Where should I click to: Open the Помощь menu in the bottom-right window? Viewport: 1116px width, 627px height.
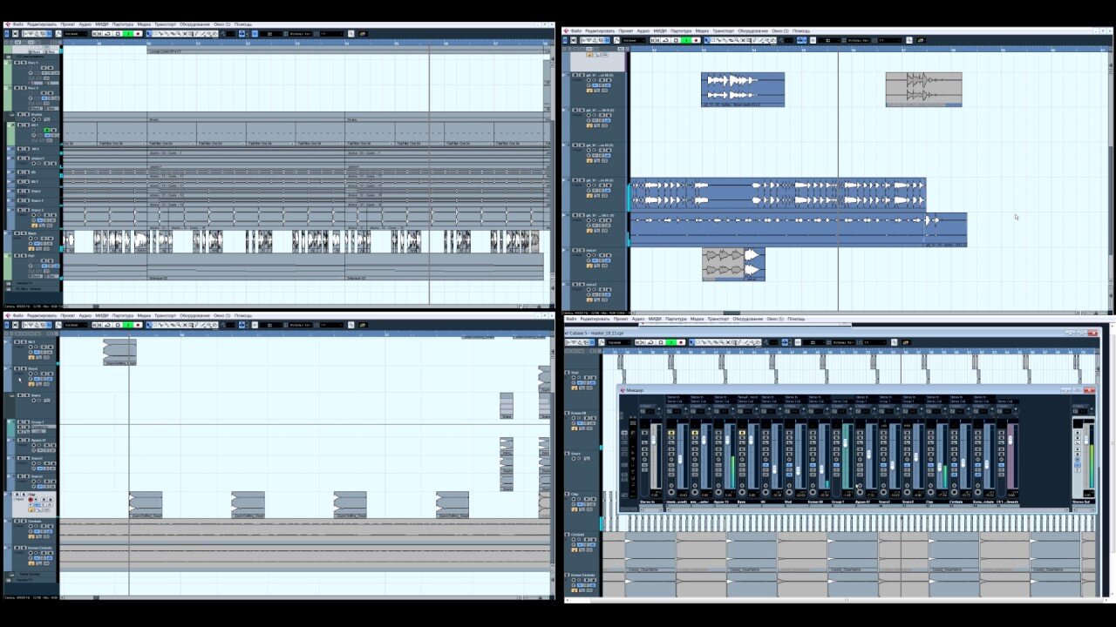(797, 319)
